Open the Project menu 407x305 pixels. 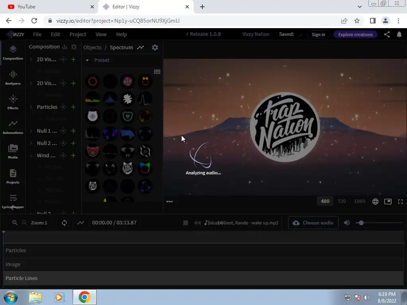[78, 34]
